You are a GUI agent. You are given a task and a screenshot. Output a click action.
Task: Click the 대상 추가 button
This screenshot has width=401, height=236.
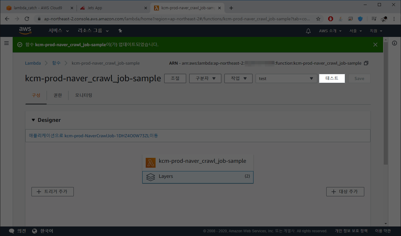(x=345, y=191)
